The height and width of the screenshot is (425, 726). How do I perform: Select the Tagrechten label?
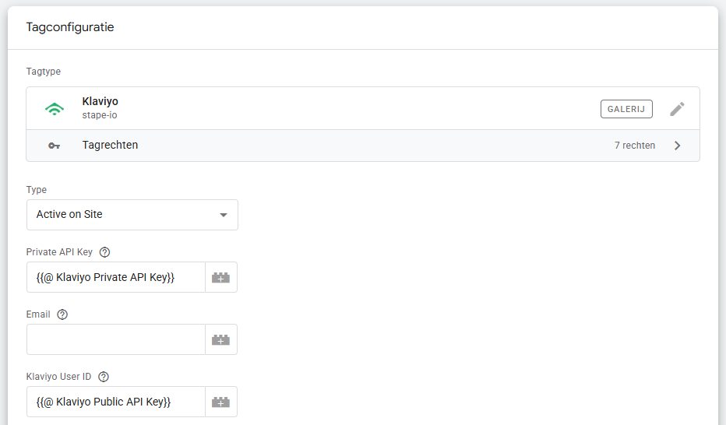click(110, 146)
